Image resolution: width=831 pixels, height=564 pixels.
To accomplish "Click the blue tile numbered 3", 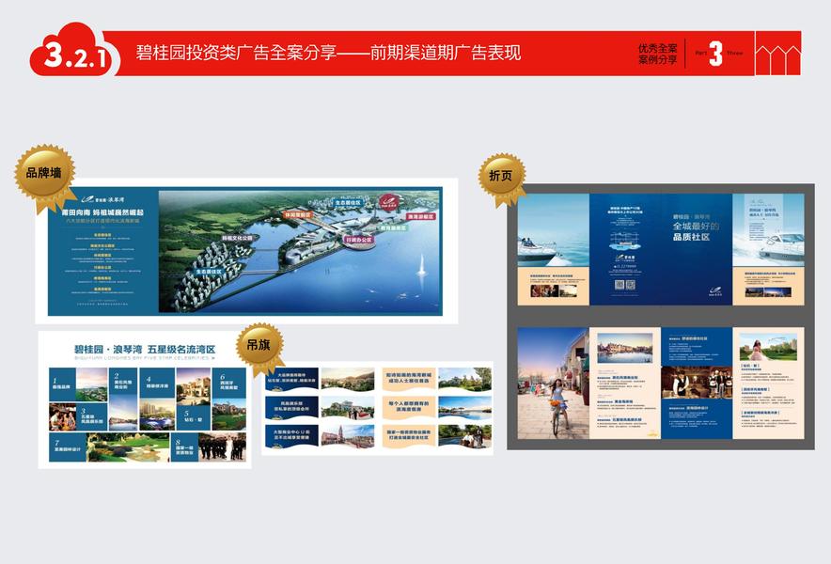I will click(92, 416).
